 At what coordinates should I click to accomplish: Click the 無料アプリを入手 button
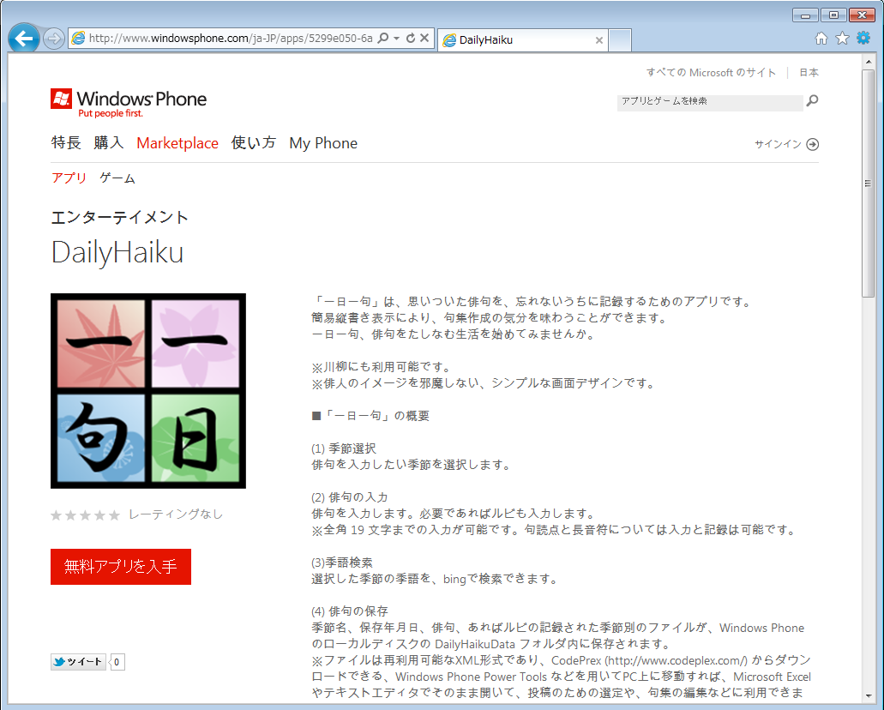pyautogui.click(x=121, y=566)
